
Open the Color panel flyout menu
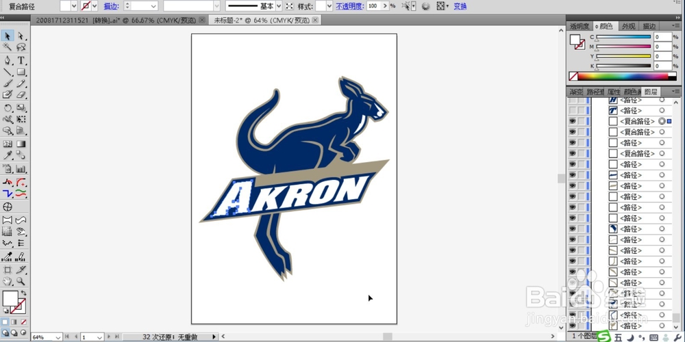pos(677,27)
